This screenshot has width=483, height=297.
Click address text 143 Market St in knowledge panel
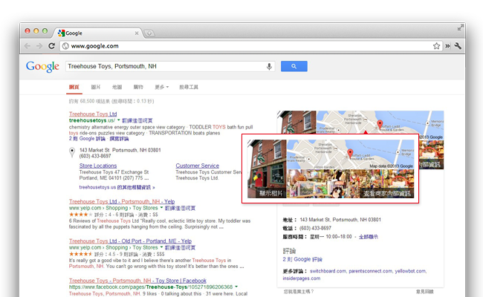pyautogui.click(x=340, y=220)
